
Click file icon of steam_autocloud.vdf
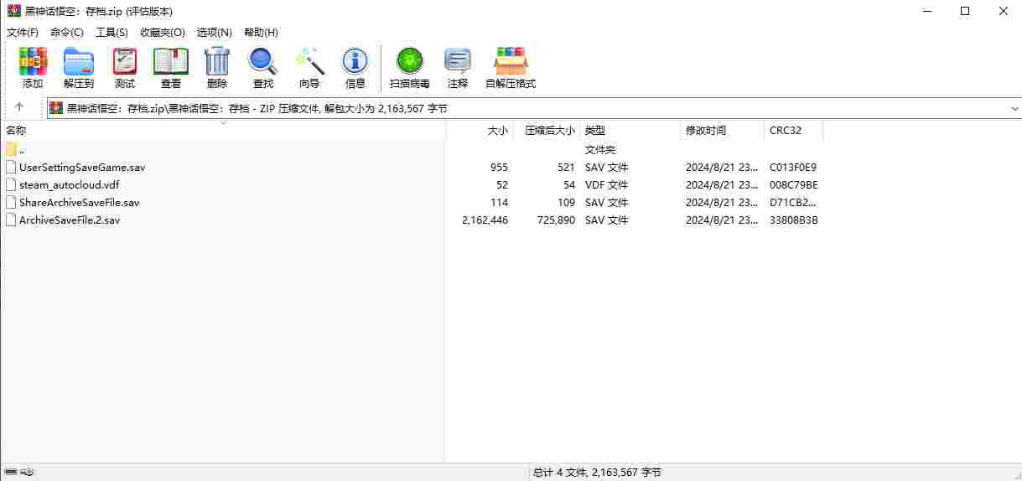pos(11,184)
